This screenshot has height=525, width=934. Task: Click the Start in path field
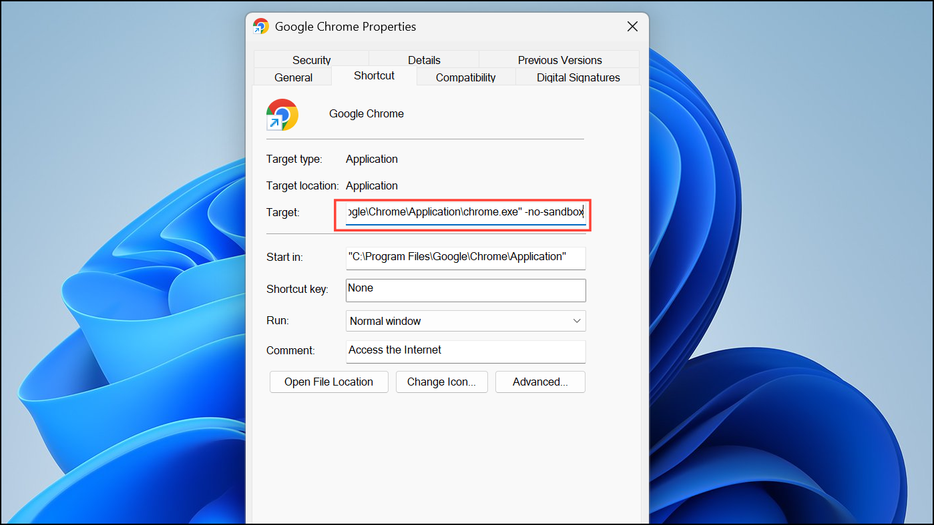(x=465, y=257)
